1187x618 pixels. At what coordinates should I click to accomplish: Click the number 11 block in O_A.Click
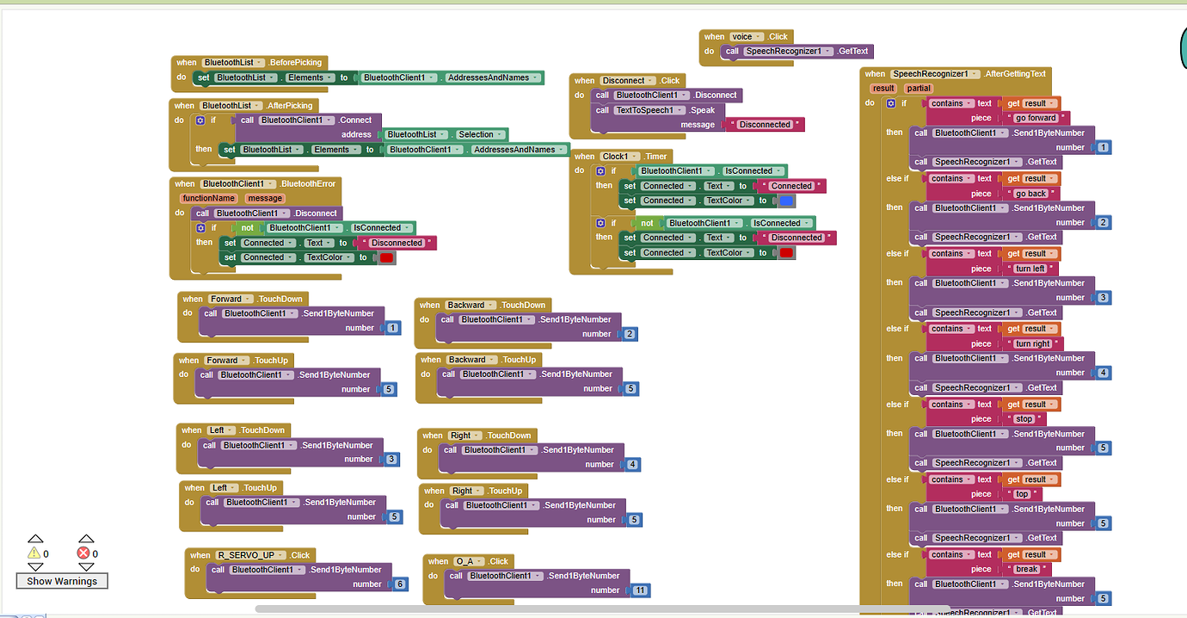click(639, 590)
